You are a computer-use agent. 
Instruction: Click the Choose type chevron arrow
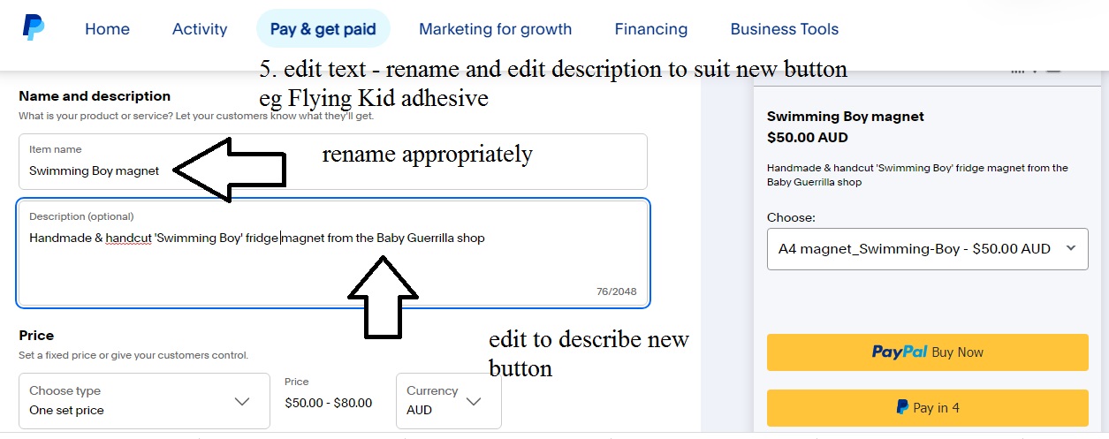click(x=242, y=401)
